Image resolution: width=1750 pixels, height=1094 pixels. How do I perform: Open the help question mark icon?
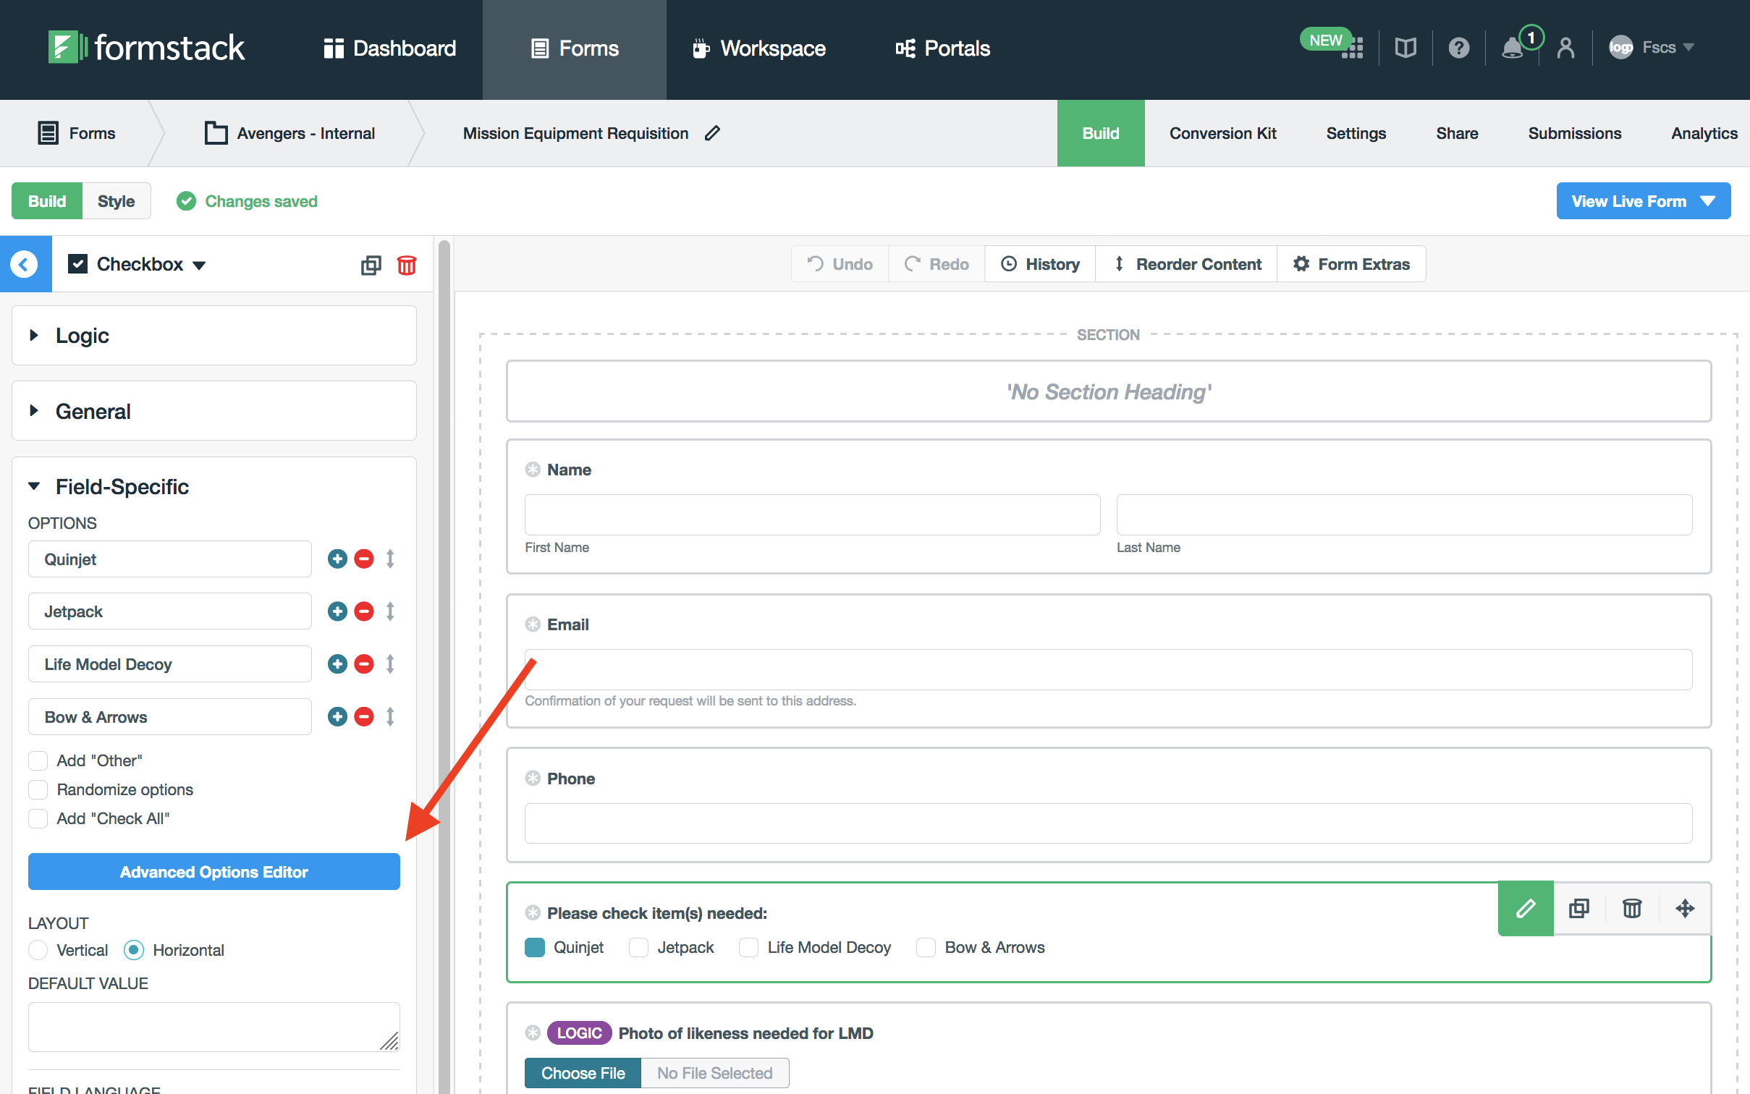click(1458, 48)
